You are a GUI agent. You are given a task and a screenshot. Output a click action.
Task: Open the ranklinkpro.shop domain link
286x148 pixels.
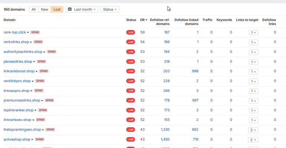click(17, 81)
